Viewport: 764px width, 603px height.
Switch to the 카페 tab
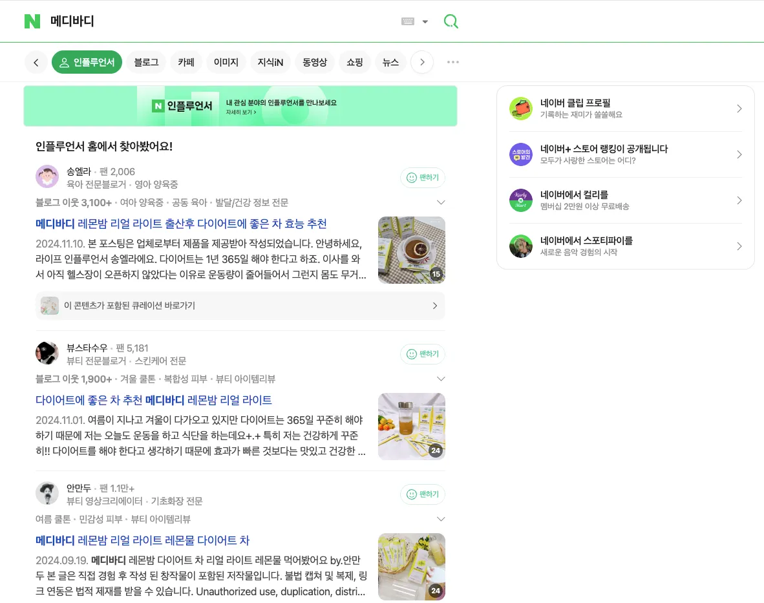186,62
